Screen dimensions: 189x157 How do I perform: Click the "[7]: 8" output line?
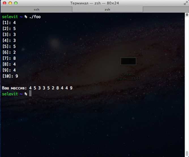point(9,58)
